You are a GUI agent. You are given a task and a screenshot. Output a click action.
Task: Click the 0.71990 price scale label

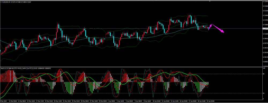(x=265, y=15)
